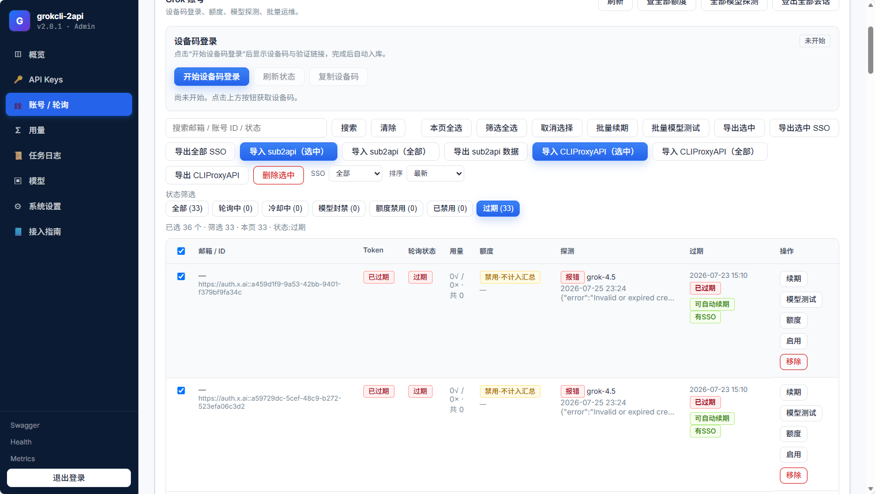Uncheck the row ending 523efa06c3d2
The width and height of the screenshot is (875, 494).
coord(181,390)
